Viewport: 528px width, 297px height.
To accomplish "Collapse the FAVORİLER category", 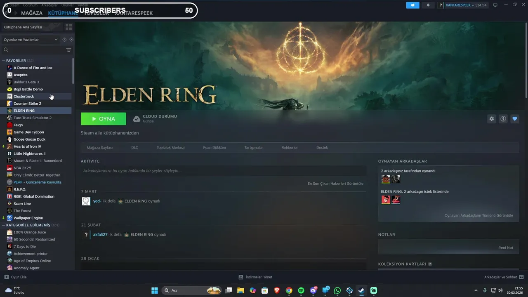I will (4, 61).
